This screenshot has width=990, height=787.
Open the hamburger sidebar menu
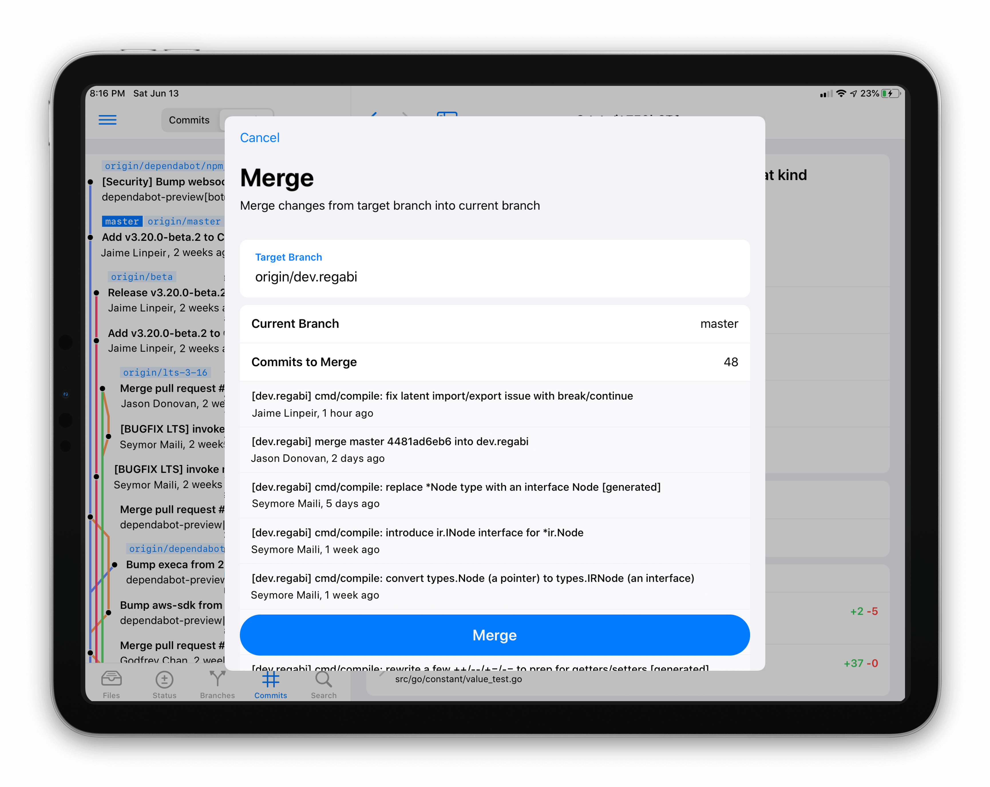(x=108, y=120)
